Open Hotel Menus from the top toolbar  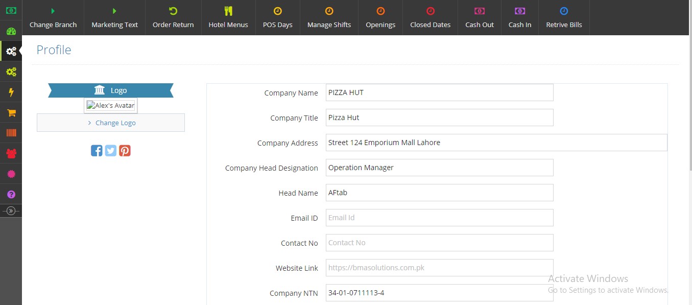tap(228, 17)
